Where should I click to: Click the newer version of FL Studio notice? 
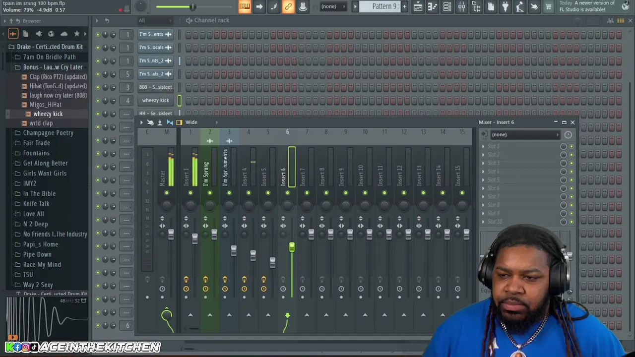(x=593, y=6)
